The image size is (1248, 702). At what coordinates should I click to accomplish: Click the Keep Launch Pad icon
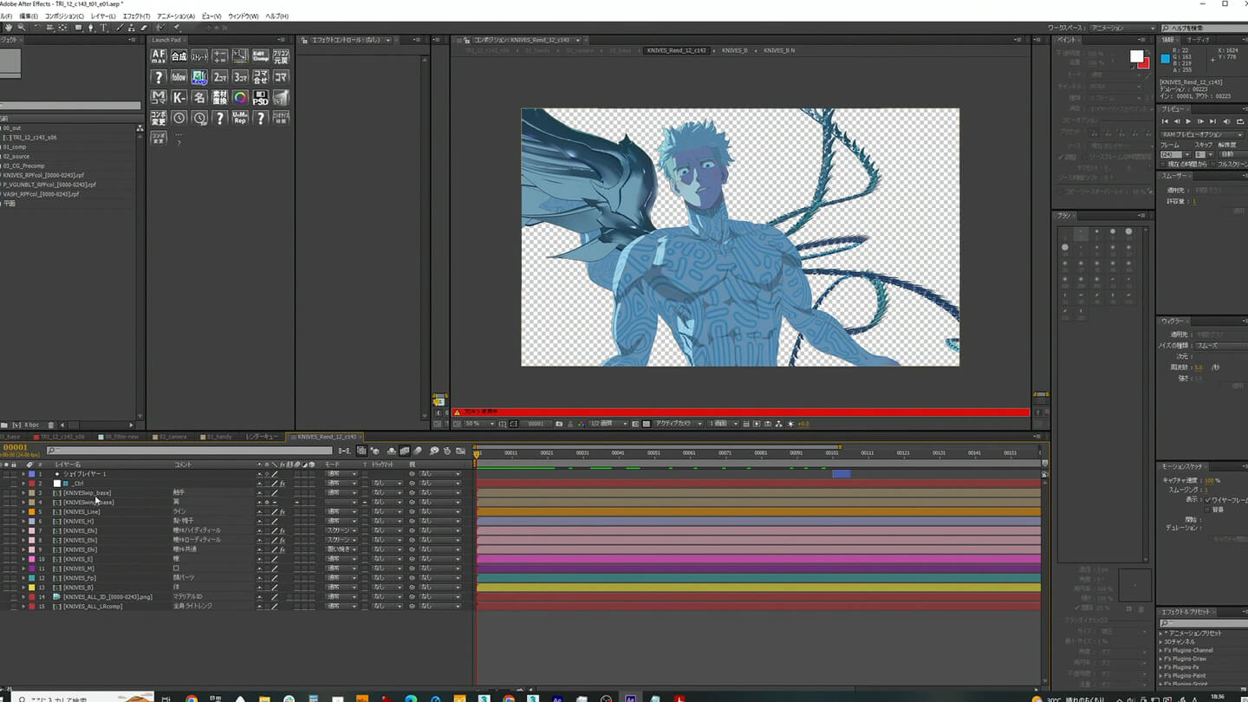[x=199, y=76]
